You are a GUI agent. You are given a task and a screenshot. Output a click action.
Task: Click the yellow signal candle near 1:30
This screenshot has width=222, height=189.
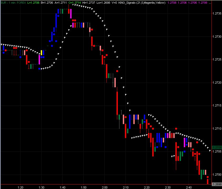coord(41,53)
